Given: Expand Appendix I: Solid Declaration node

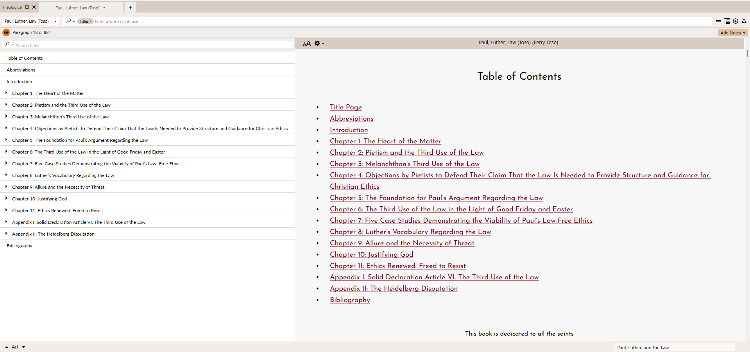Looking at the screenshot, I should pyautogui.click(x=6, y=222).
